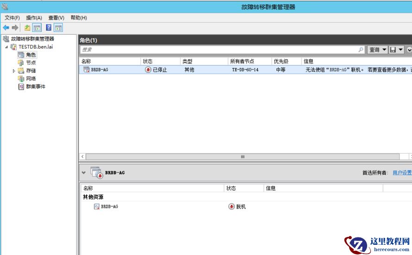This screenshot has width=412, height=255.
Task: Select 存储 in the tree
Action: (31, 70)
